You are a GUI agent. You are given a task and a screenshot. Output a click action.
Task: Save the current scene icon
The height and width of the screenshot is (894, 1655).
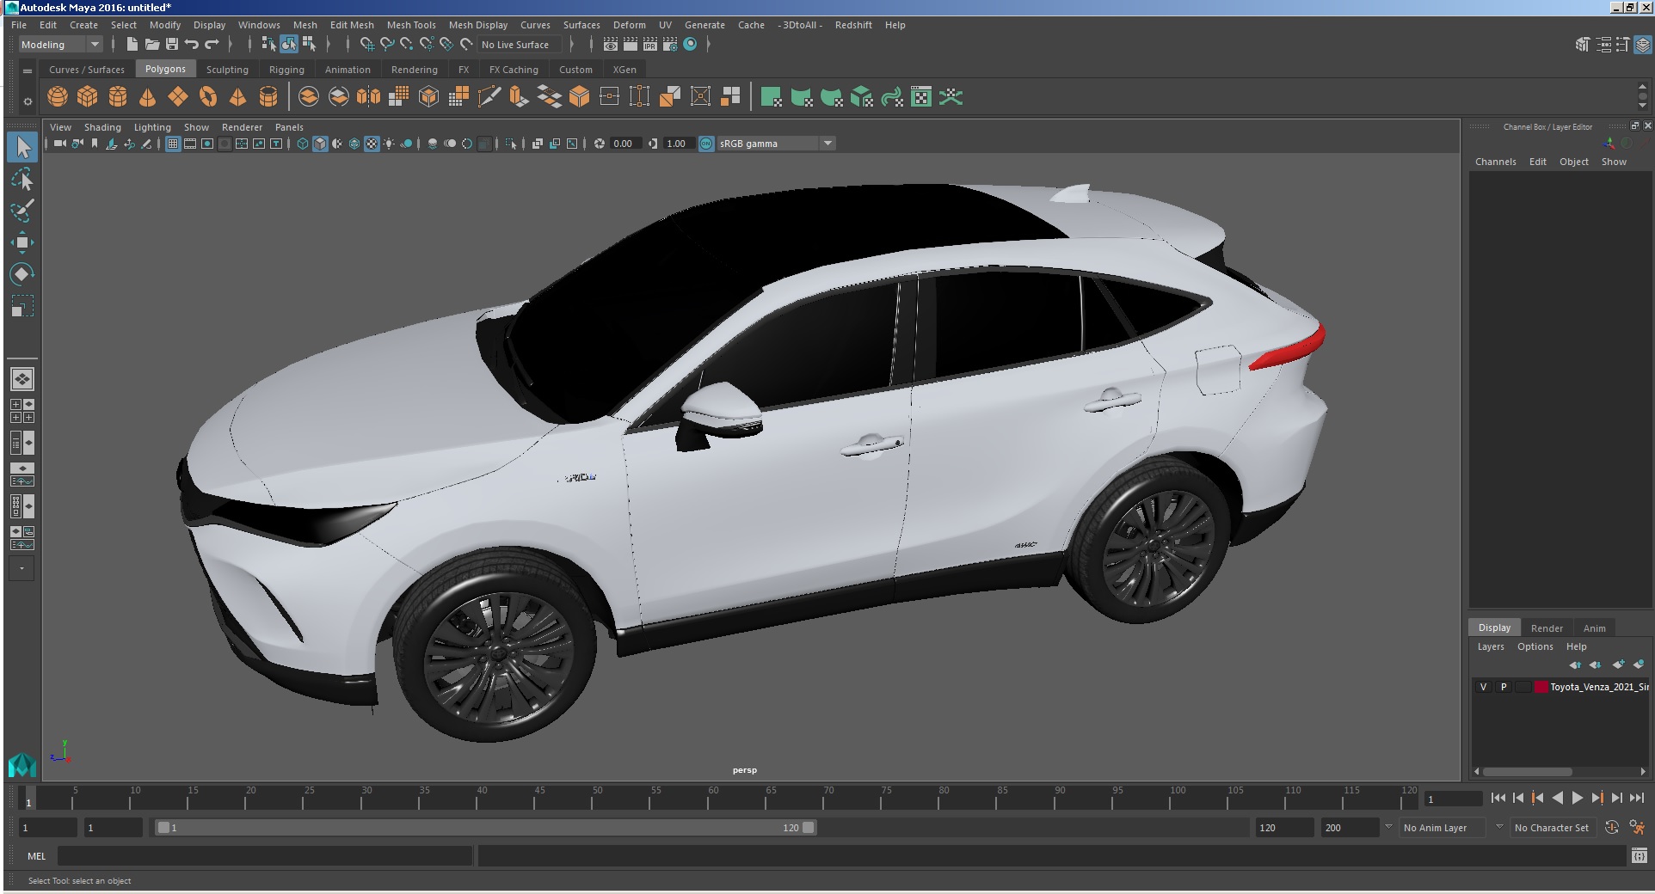(x=172, y=44)
